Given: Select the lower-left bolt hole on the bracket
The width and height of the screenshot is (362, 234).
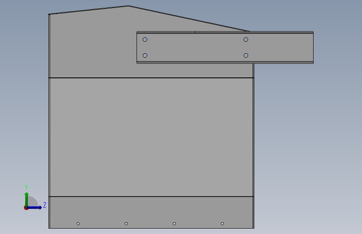Looking at the screenshot, I should (145, 55).
